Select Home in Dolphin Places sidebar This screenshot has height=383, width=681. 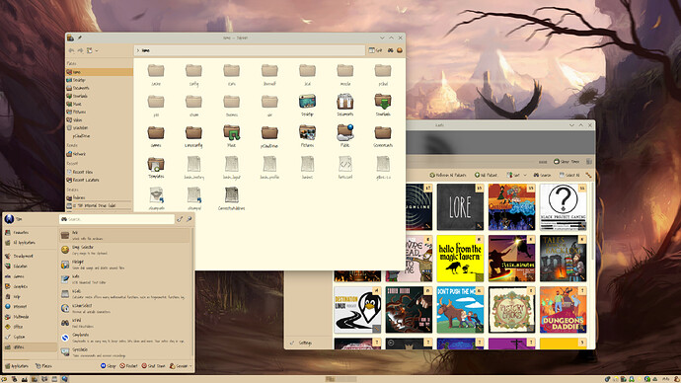[100, 72]
